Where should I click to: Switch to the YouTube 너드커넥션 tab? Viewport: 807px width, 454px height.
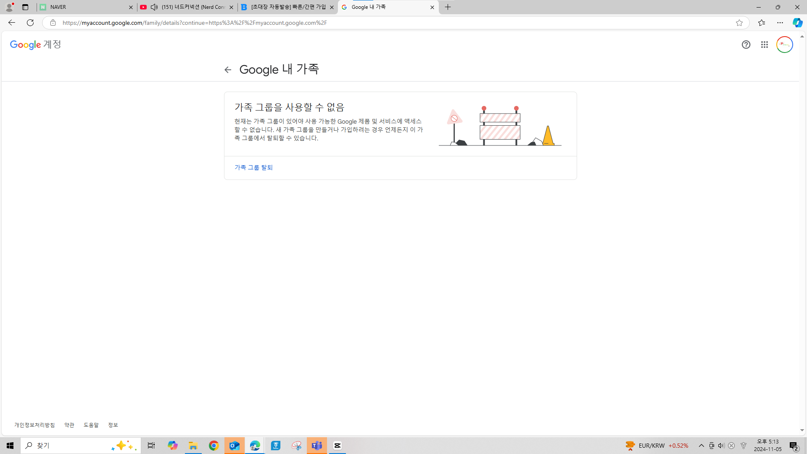tap(187, 7)
